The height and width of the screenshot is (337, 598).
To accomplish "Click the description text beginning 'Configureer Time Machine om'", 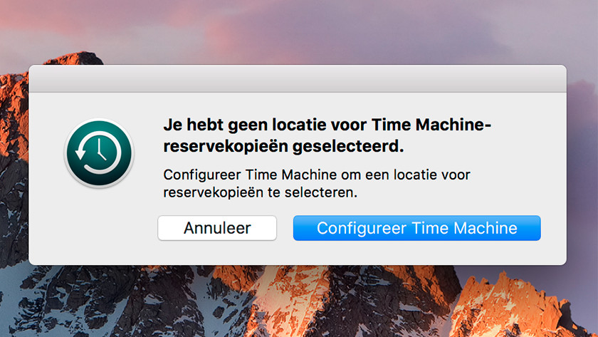I will pyautogui.click(x=317, y=183).
